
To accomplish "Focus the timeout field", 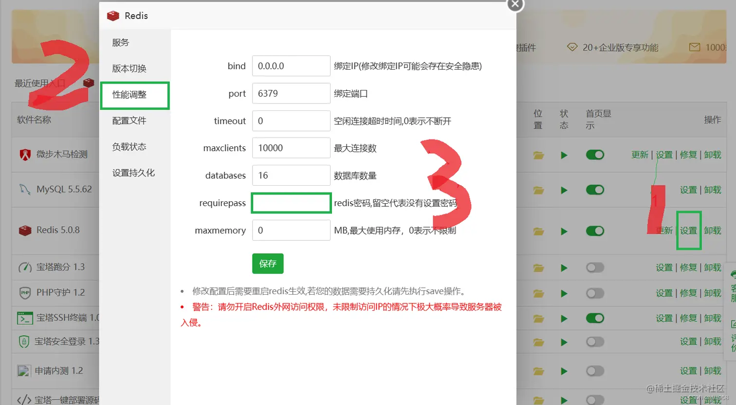I will [291, 121].
